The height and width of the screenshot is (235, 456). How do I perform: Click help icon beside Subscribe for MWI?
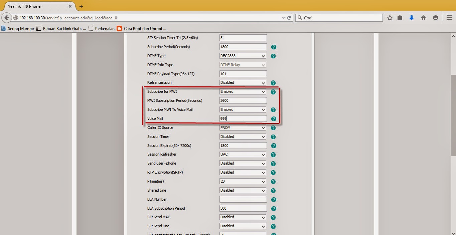tap(273, 92)
